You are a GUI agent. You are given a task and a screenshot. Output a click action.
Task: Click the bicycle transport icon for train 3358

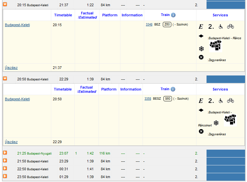click(x=230, y=100)
